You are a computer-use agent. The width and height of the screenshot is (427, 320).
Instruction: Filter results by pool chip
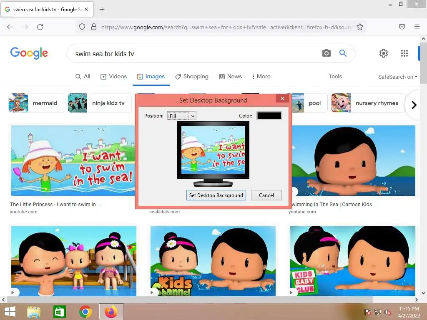[x=309, y=103]
